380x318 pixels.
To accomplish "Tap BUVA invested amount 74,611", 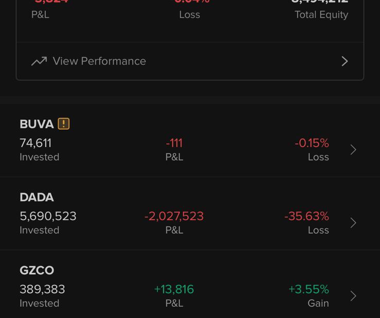I will click(35, 143).
